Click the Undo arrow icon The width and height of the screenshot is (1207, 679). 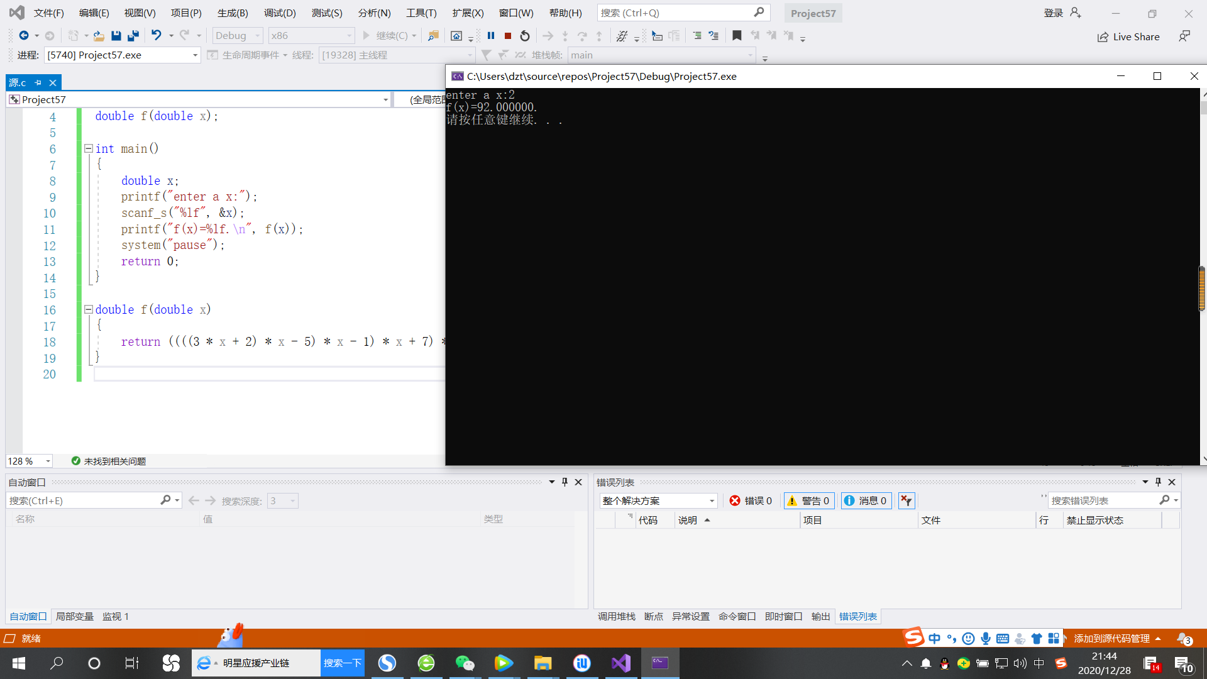[157, 36]
